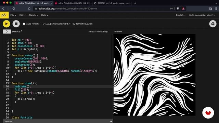Click the p[i].draw() code line

(26, 99)
